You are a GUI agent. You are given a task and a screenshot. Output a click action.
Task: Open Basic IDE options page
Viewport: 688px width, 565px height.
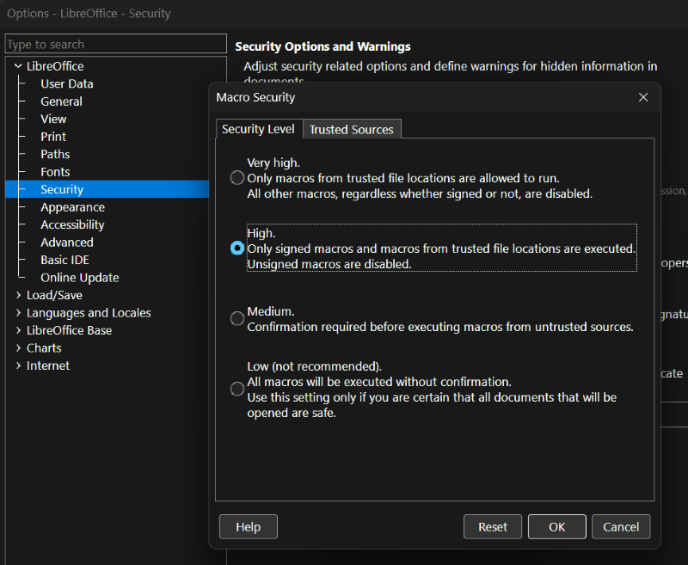[x=64, y=260]
